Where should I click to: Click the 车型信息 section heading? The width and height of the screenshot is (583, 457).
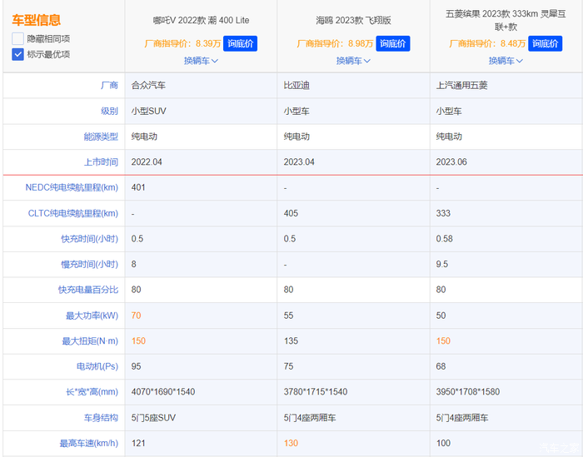click(x=36, y=20)
